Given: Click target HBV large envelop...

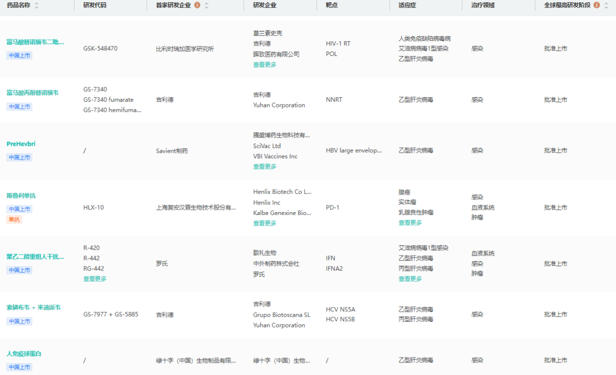Looking at the screenshot, I should click(353, 150).
